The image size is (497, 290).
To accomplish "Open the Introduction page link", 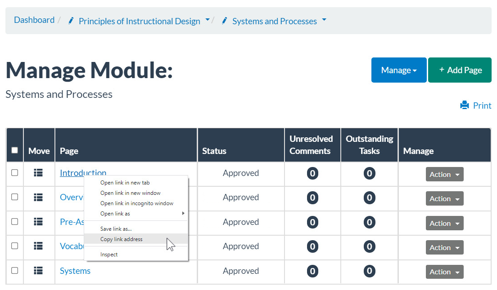I will 83,172.
